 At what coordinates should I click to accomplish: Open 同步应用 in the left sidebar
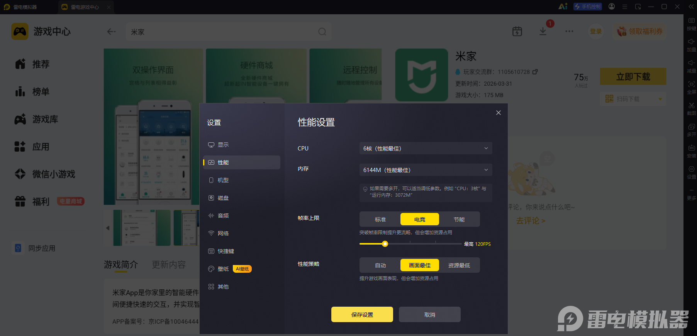click(x=35, y=248)
